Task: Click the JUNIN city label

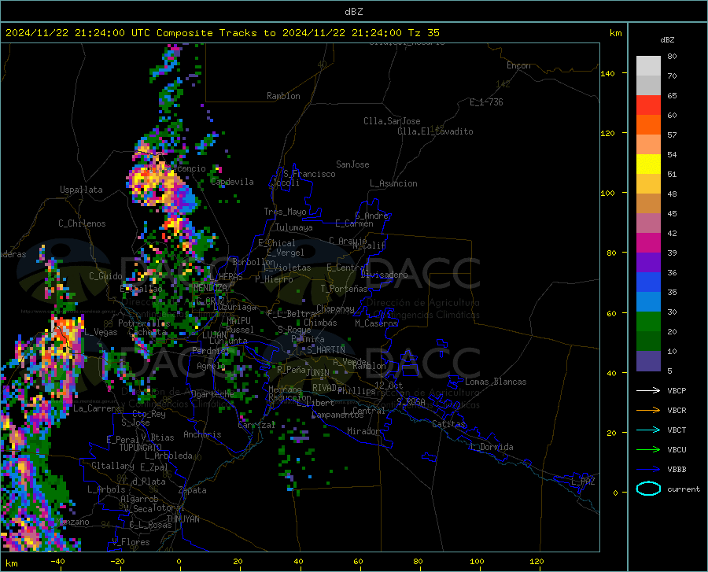Action: click(x=318, y=373)
